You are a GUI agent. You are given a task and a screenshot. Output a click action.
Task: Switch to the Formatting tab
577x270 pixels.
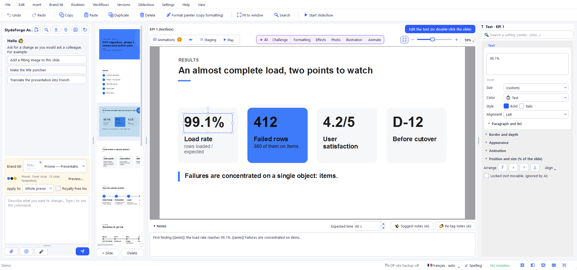[x=302, y=40]
